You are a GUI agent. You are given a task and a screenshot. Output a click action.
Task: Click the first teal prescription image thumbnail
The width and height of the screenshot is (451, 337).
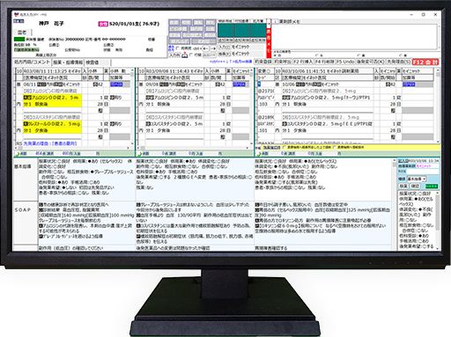(x=225, y=30)
